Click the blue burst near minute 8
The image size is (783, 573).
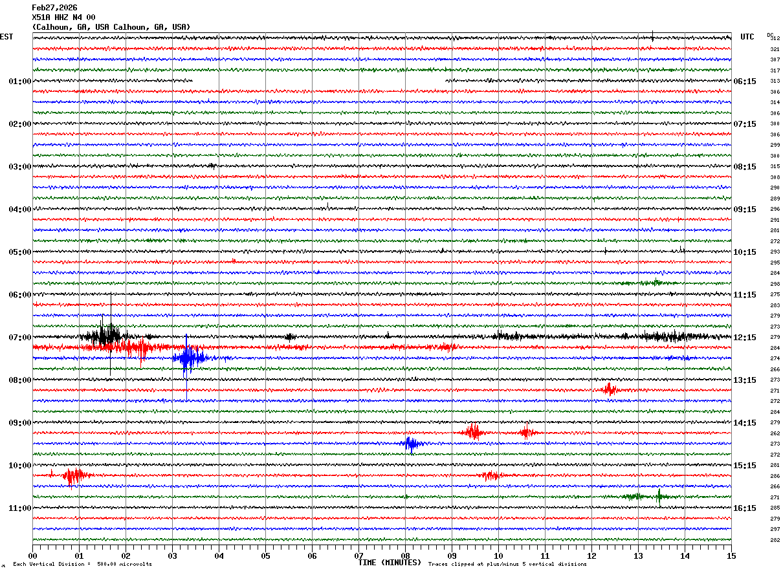410,444
